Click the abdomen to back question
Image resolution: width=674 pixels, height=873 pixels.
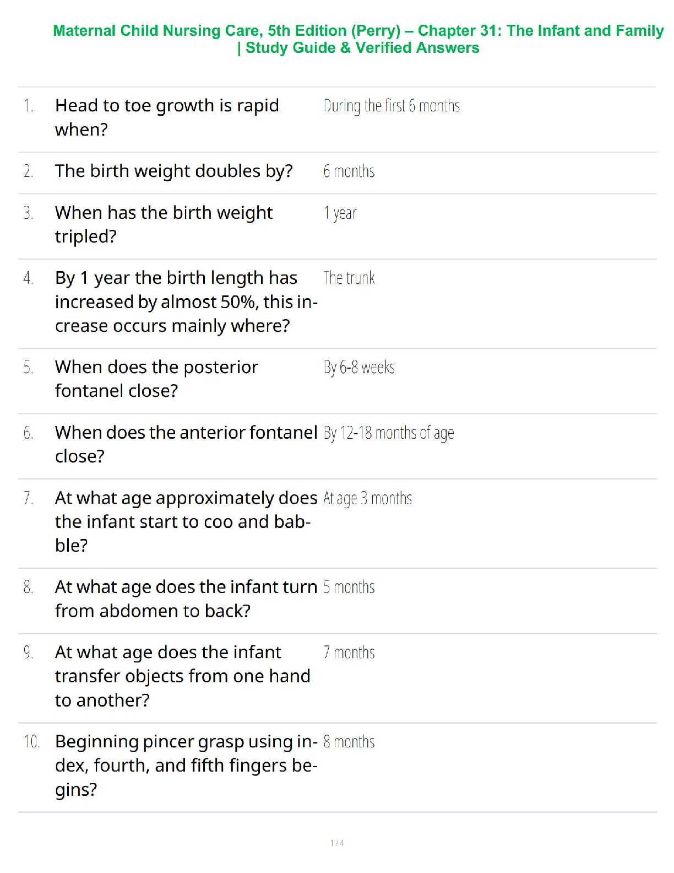point(186,599)
